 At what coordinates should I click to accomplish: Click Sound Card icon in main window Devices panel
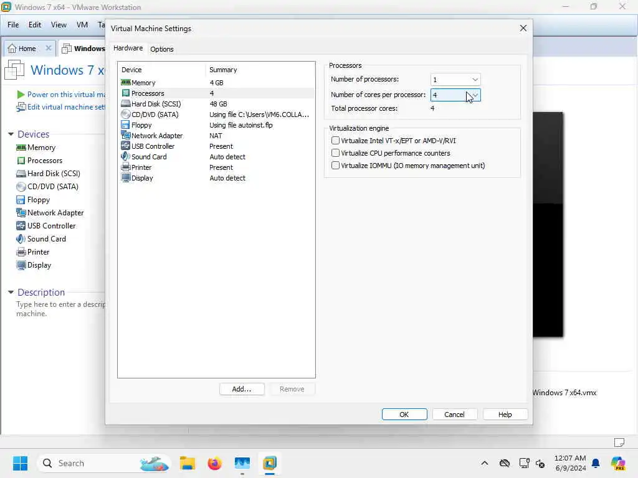[x=21, y=238]
